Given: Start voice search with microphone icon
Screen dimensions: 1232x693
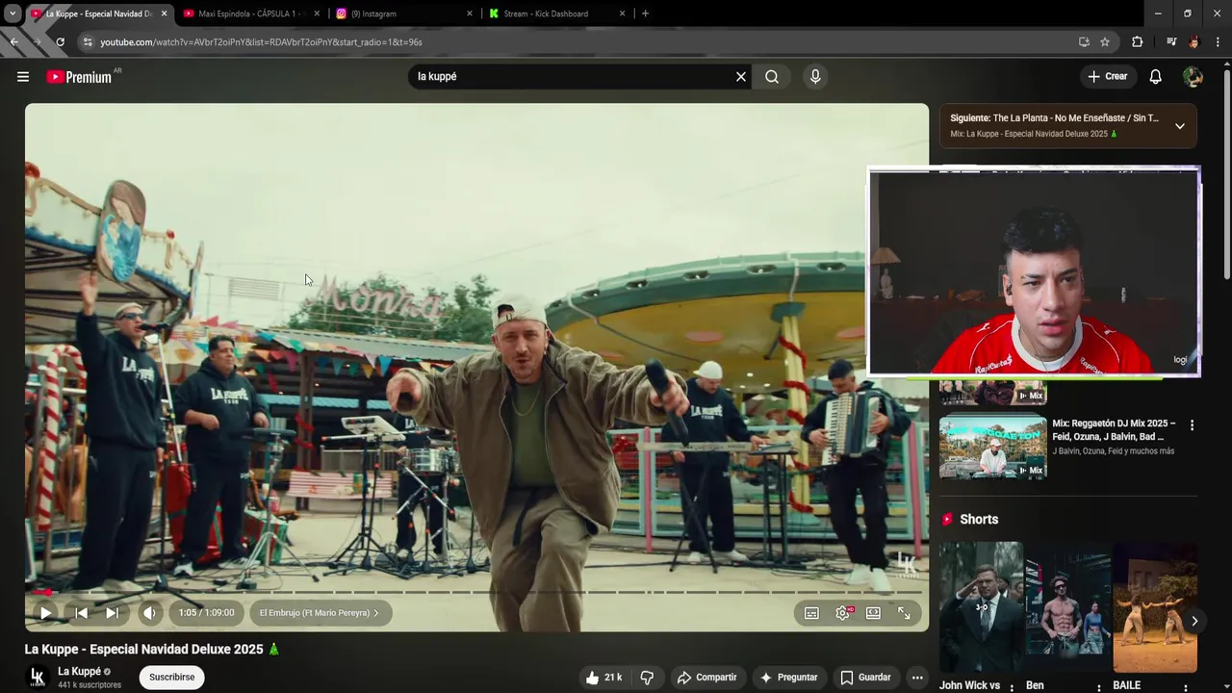Looking at the screenshot, I should tap(815, 77).
